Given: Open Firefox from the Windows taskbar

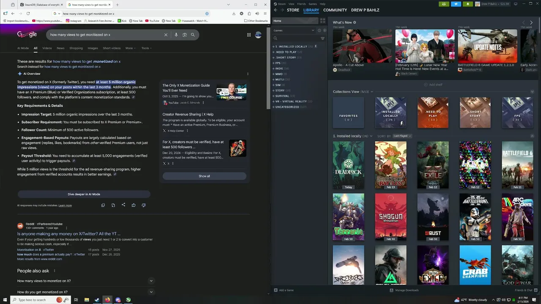Looking at the screenshot, I should 107,300.
